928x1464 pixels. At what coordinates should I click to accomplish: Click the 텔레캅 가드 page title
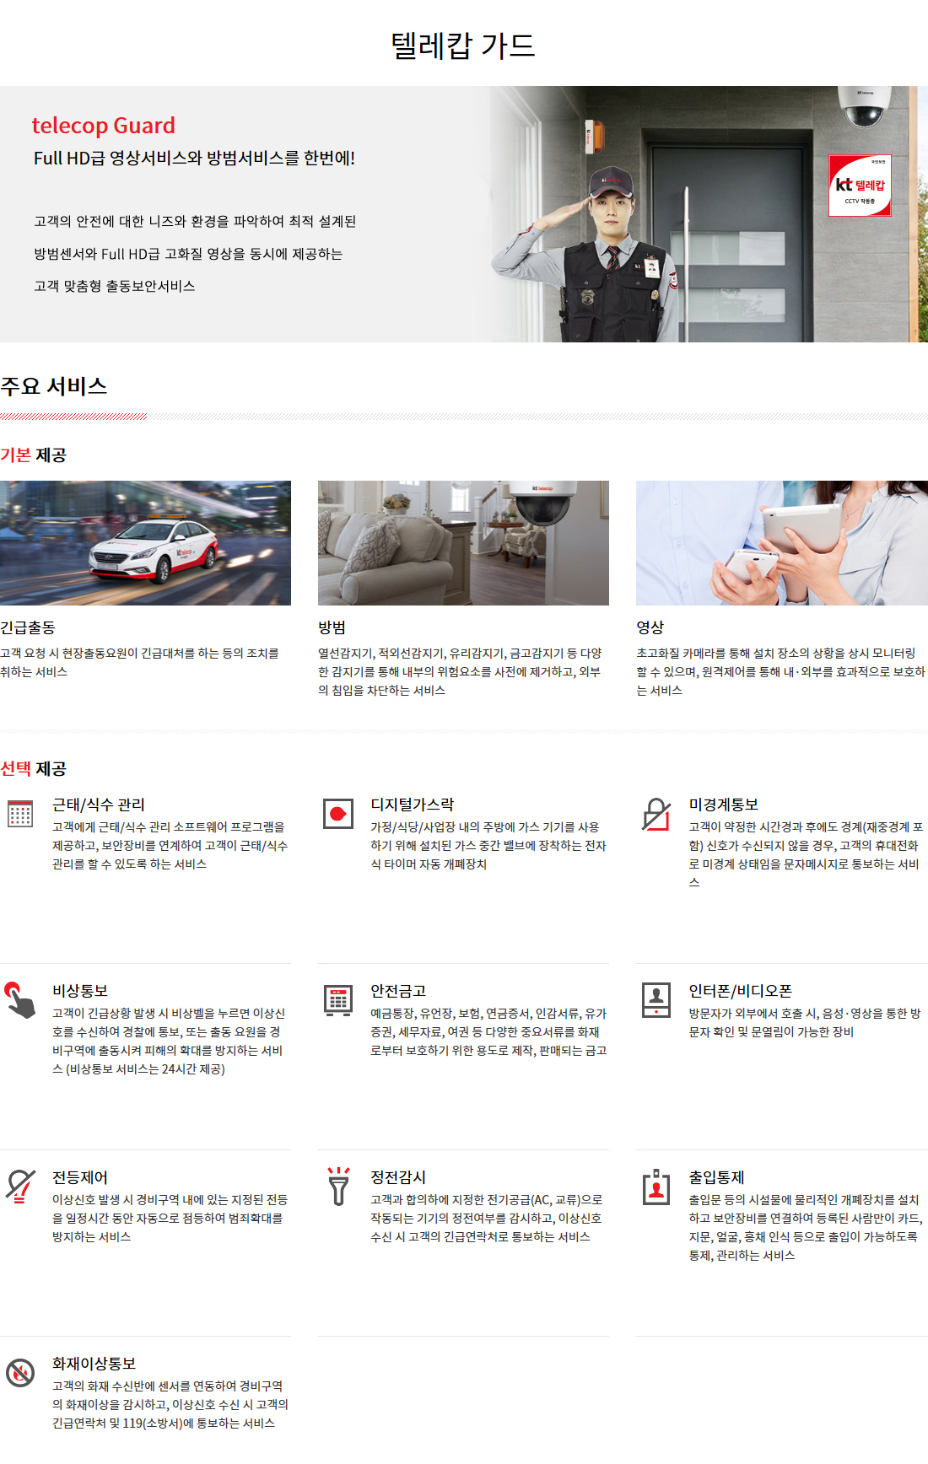pos(463,46)
